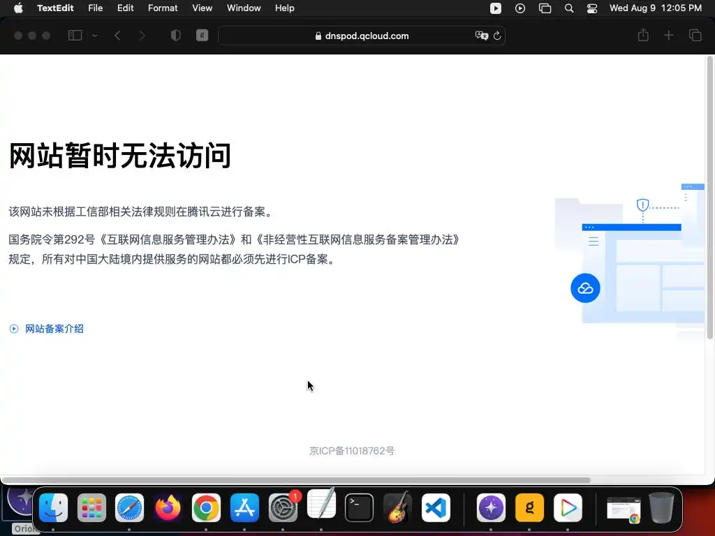Open the minimized Chrome window thumbnail

click(x=624, y=509)
